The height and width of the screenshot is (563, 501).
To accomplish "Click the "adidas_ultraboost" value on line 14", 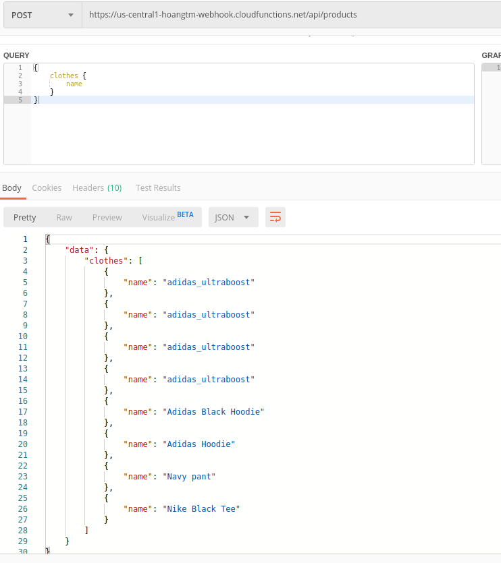I will click(209, 380).
